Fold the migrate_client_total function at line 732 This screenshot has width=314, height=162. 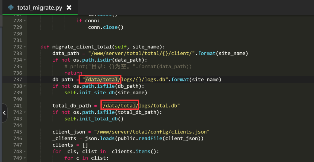click(x=25, y=47)
